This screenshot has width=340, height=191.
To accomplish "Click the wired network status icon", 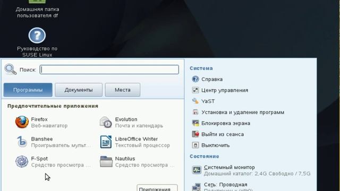I will [x=197, y=187].
